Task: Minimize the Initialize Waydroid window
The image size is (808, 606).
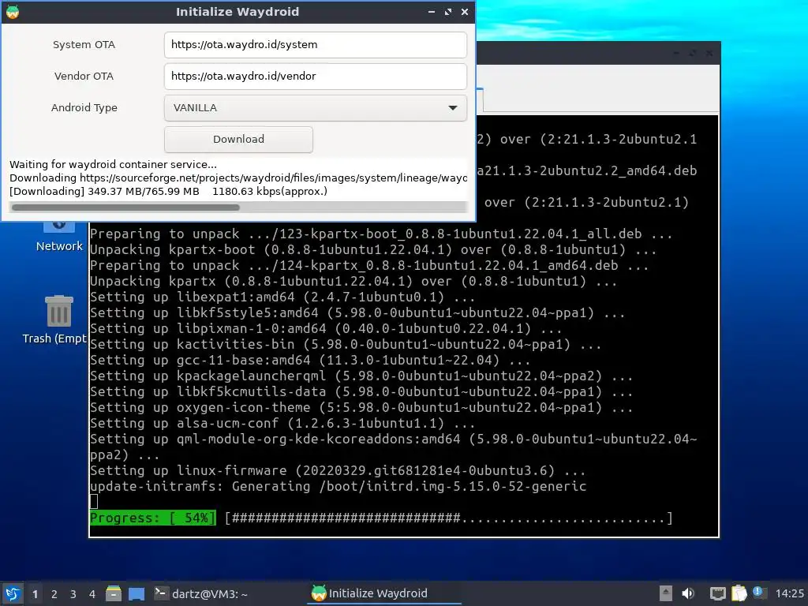Action: (432, 12)
